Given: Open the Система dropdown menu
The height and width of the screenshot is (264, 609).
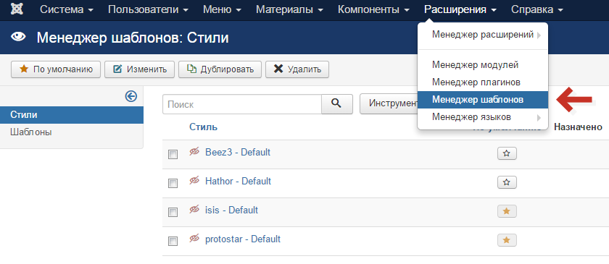Looking at the screenshot, I should tap(67, 9).
